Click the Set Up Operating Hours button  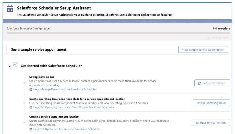[x=211, y=103]
